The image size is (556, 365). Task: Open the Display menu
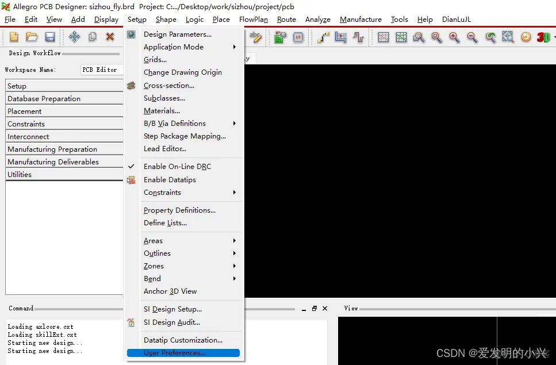[x=106, y=20]
